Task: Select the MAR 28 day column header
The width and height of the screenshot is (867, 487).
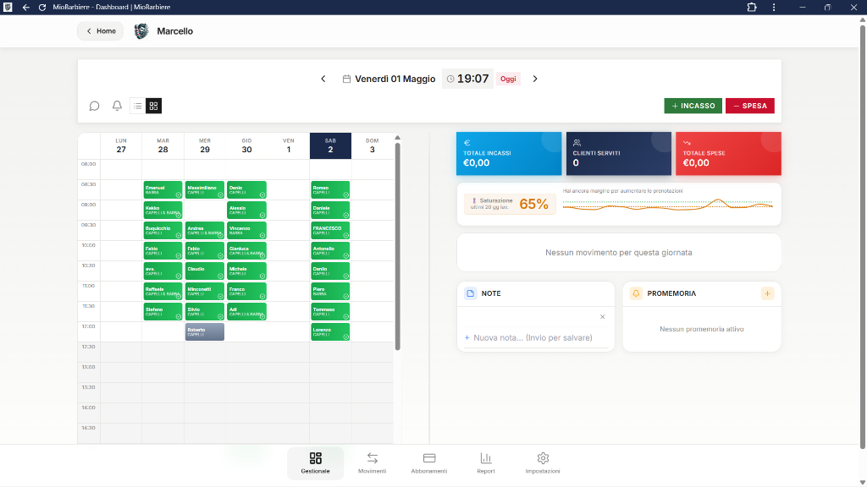Action: pos(163,145)
